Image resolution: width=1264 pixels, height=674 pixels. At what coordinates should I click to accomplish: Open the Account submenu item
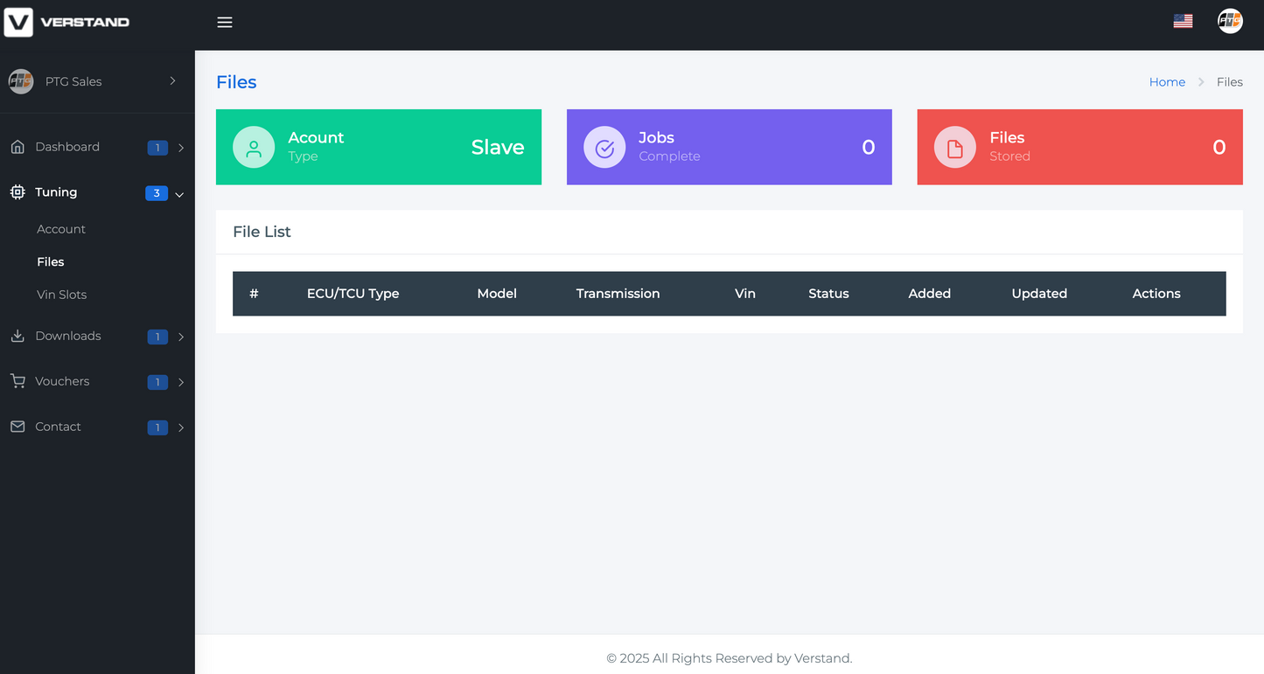(61, 229)
